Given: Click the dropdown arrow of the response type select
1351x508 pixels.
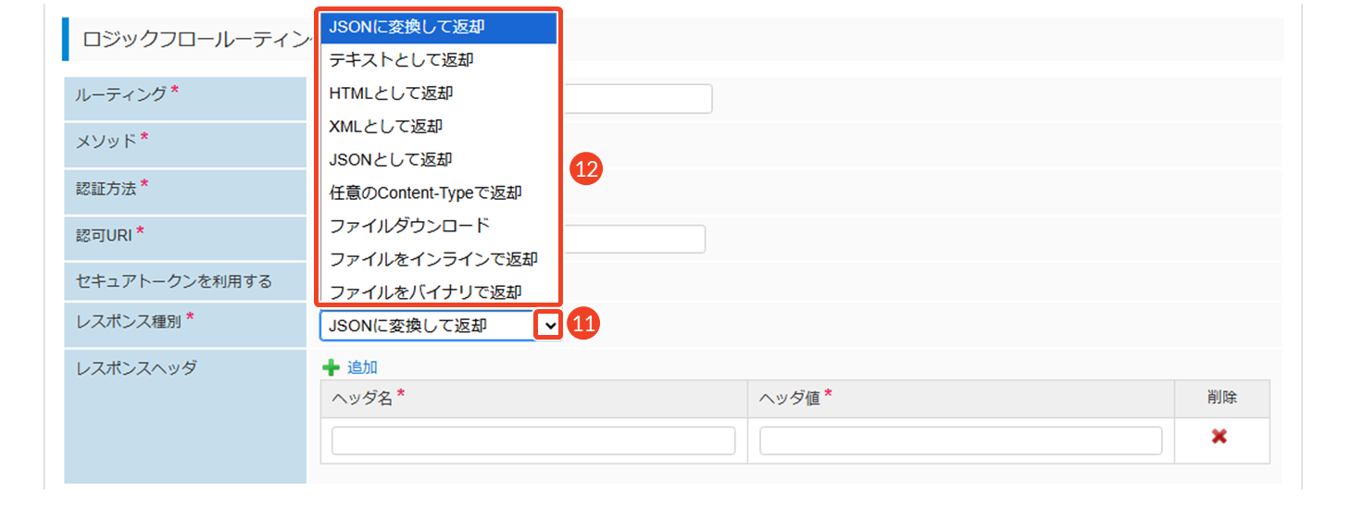Looking at the screenshot, I should click(x=550, y=325).
